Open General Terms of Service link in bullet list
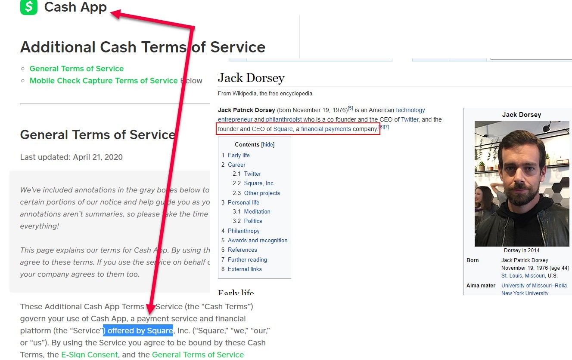572x360 pixels. 77,69
